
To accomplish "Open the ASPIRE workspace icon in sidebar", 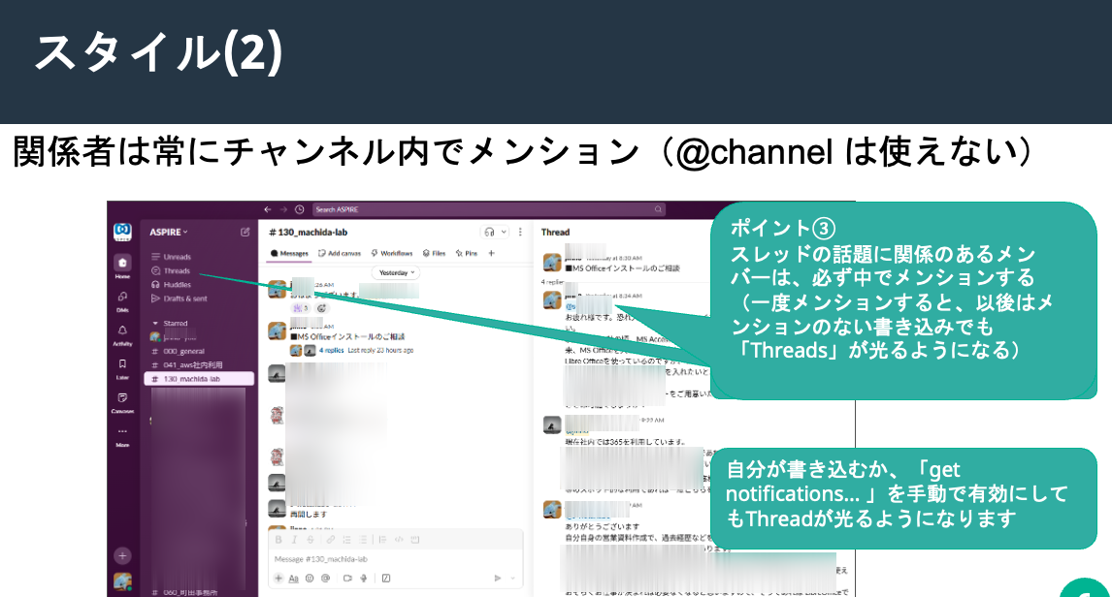I will pos(122,233).
